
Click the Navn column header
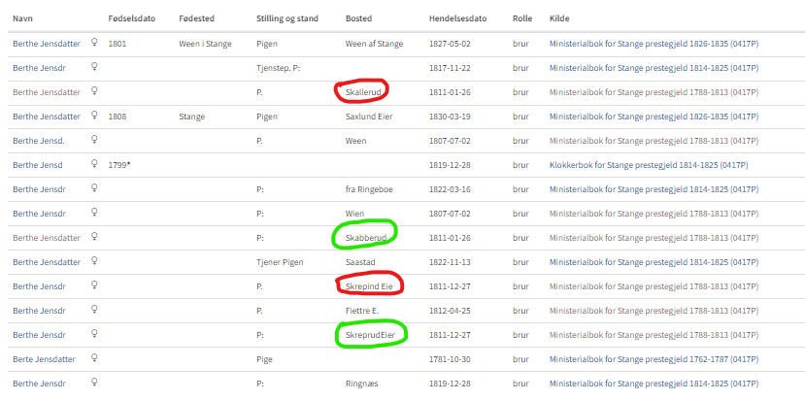click(22, 18)
